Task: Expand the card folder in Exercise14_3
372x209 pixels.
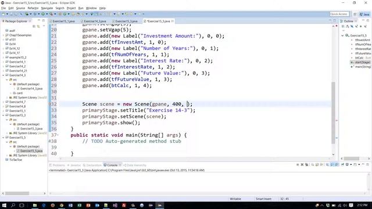Action: tap(10, 93)
